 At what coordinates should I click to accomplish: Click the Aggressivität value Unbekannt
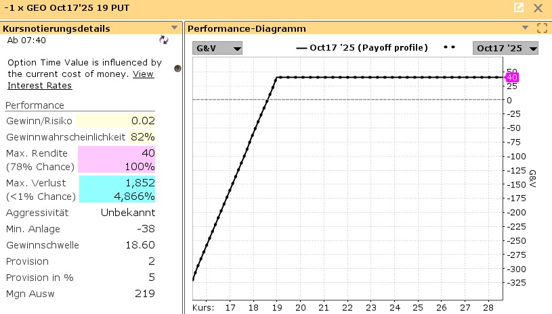(128, 213)
